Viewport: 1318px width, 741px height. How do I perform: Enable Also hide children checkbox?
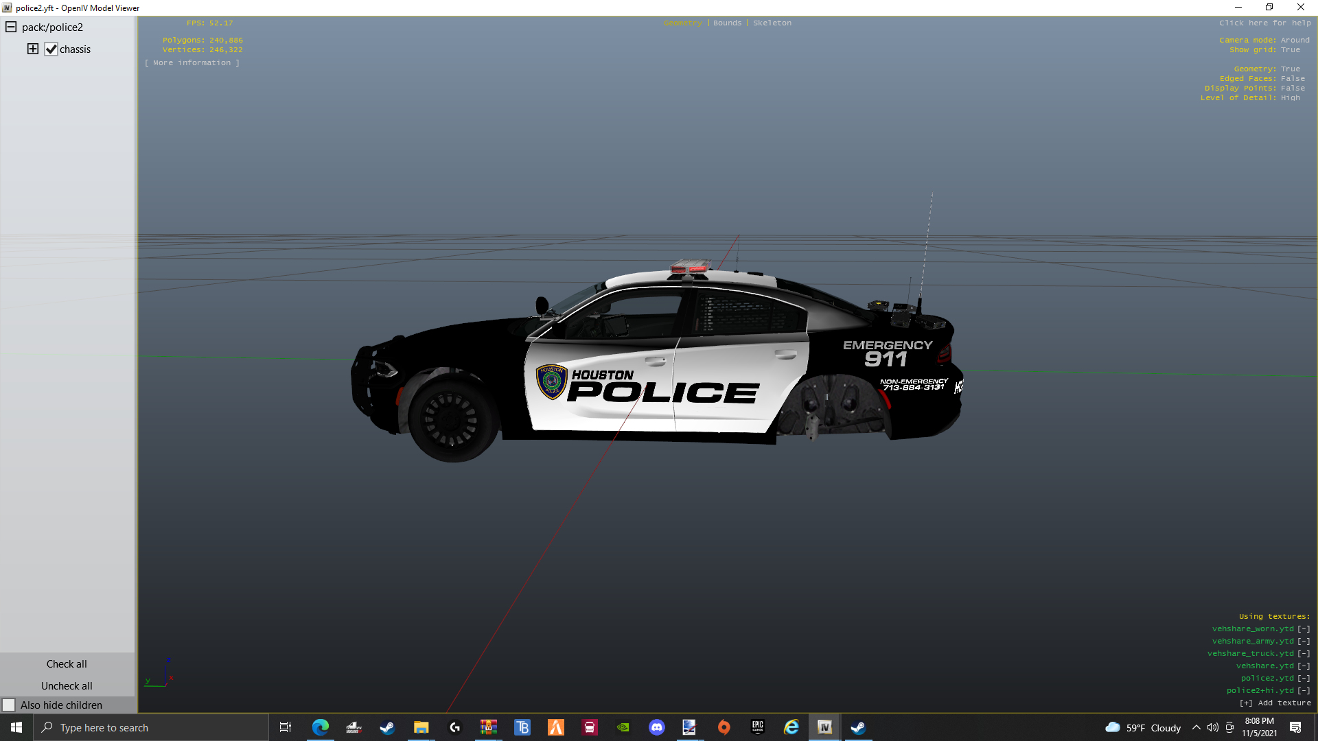pyautogui.click(x=9, y=705)
